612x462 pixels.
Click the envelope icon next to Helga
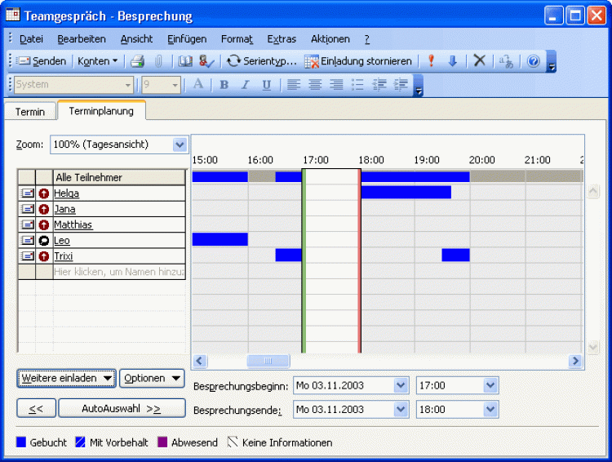tap(27, 193)
